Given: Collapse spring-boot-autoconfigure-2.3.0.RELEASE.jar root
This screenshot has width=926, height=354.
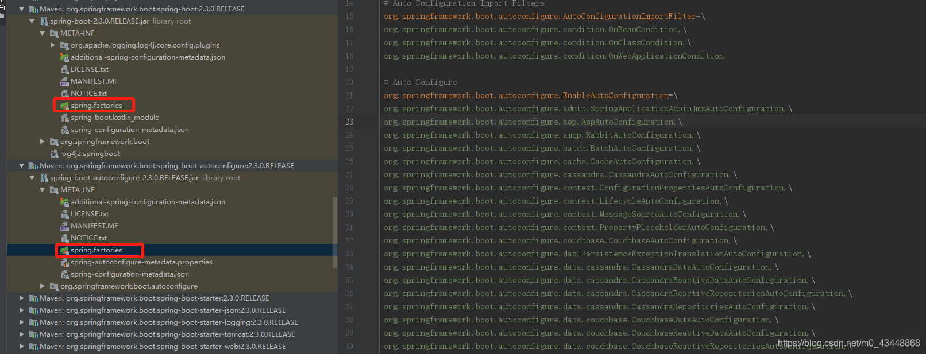Looking at the screenshot, I should point(32,178).
